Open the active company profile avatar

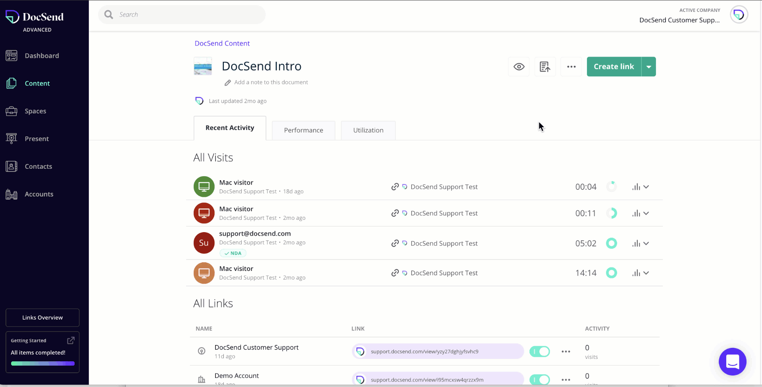point(739,15)
